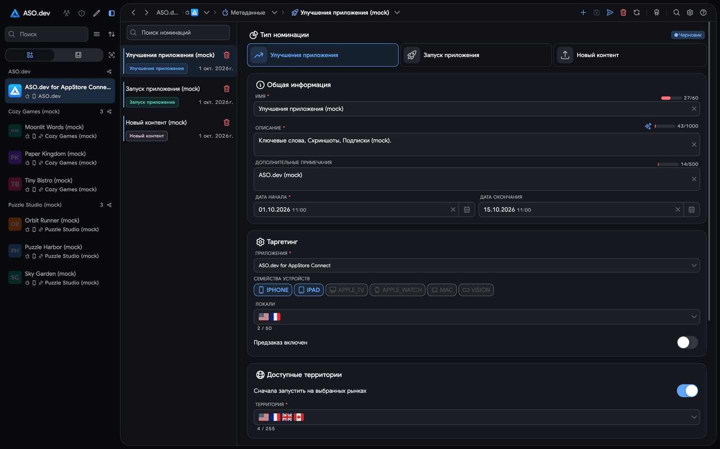Go back with the left chevron button

click(133, 12)
